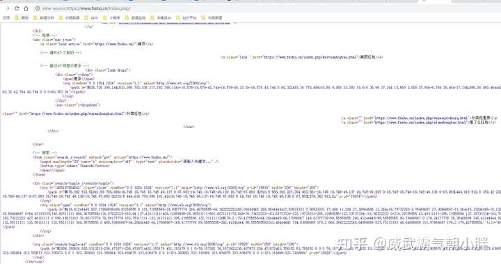Open the 站内 bookmark folder
Viewport: 501px width, 264px height.
tap(91, 18)
